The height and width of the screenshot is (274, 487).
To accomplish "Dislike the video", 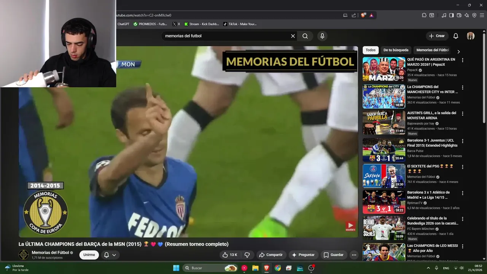I will (247, 255).
